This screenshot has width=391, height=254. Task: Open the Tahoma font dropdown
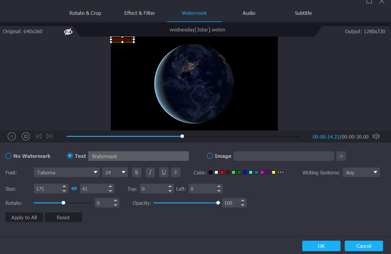(x=67, y=172)
